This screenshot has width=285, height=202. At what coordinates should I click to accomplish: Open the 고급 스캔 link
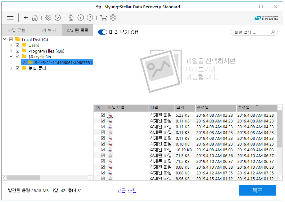pos(127,190)
